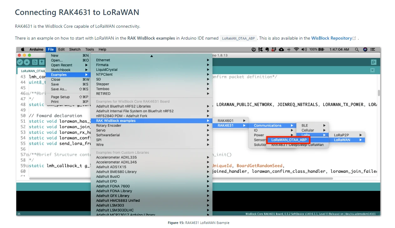Collapse the code fold marker on line 57
The width and height of the screenshot is (395, 228).
[x=27, y=155]
